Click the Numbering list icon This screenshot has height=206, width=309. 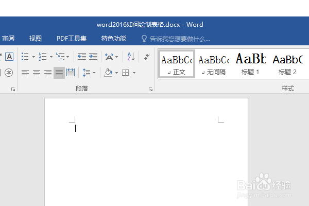click(x=43, y=57)
